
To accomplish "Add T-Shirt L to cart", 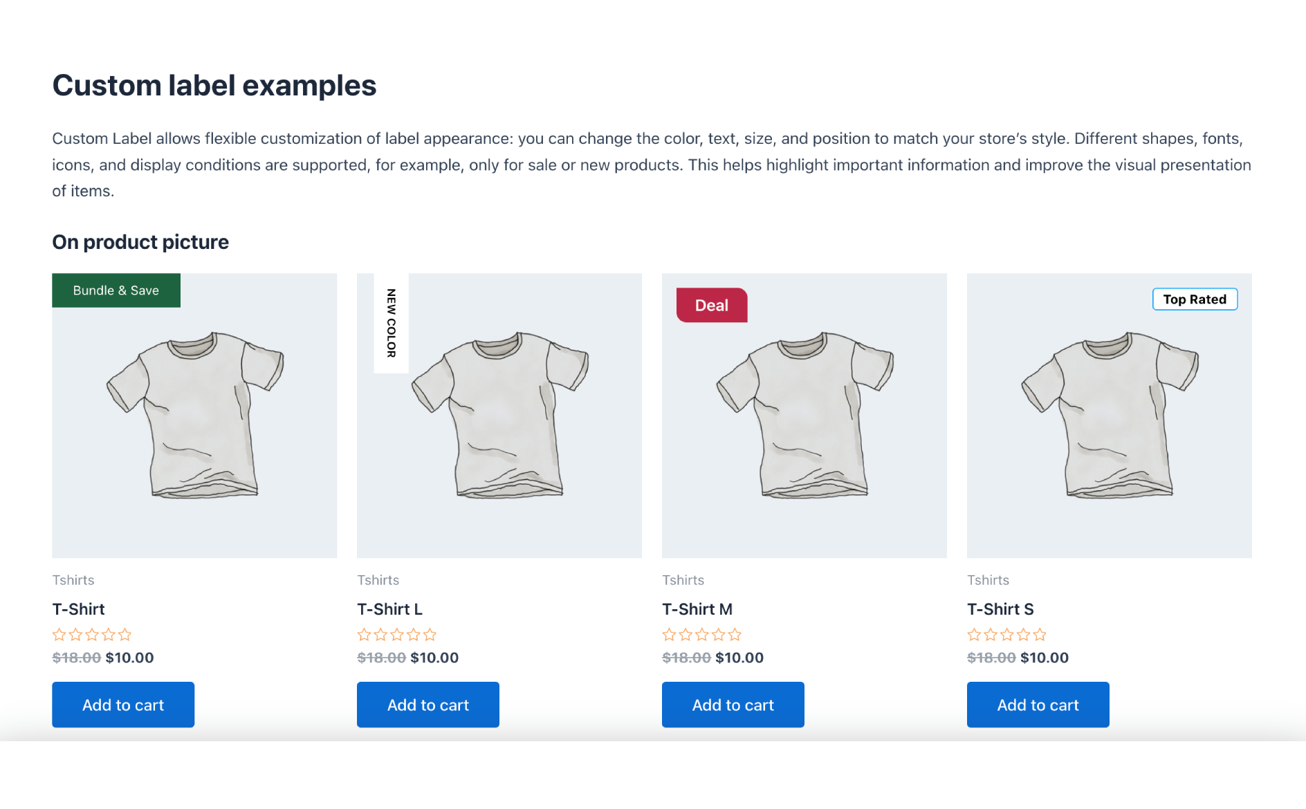I will click(x=428, y=705).
